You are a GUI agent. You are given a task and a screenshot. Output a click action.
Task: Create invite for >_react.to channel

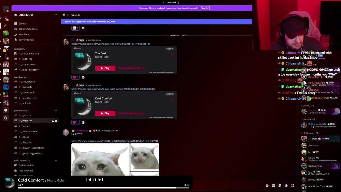pyautogui.click(x=52, y=121)
